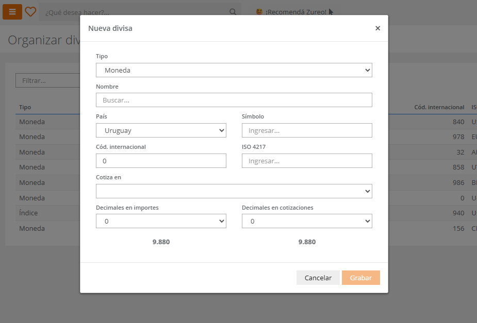Close the Nueva divisa dialog
Screen dimensions: 477x323
pyautogui.click(x=377, y=28)
